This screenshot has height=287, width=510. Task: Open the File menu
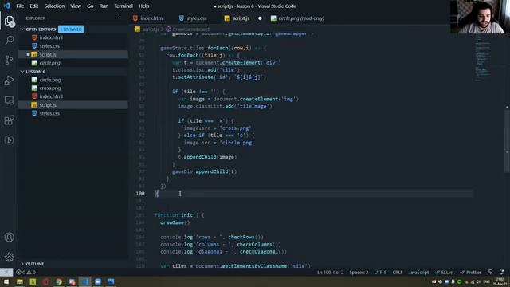point(20,6)
